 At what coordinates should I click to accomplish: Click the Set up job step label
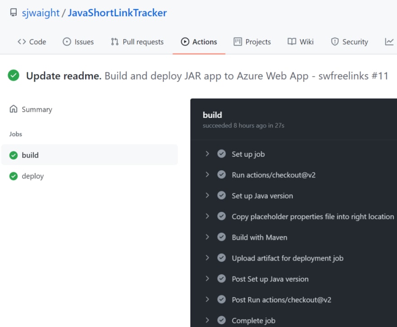(x=248, y=154)
